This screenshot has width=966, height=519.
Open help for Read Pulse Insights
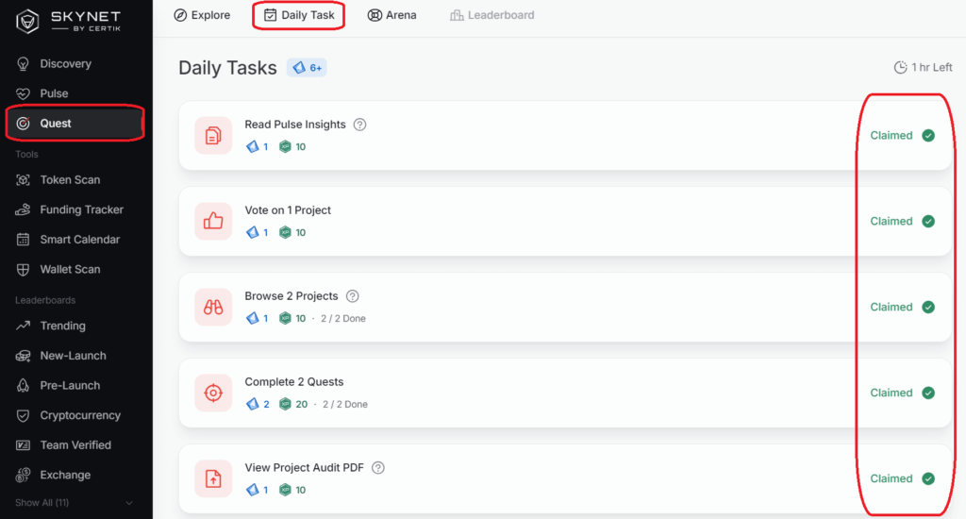pos(359,125)
